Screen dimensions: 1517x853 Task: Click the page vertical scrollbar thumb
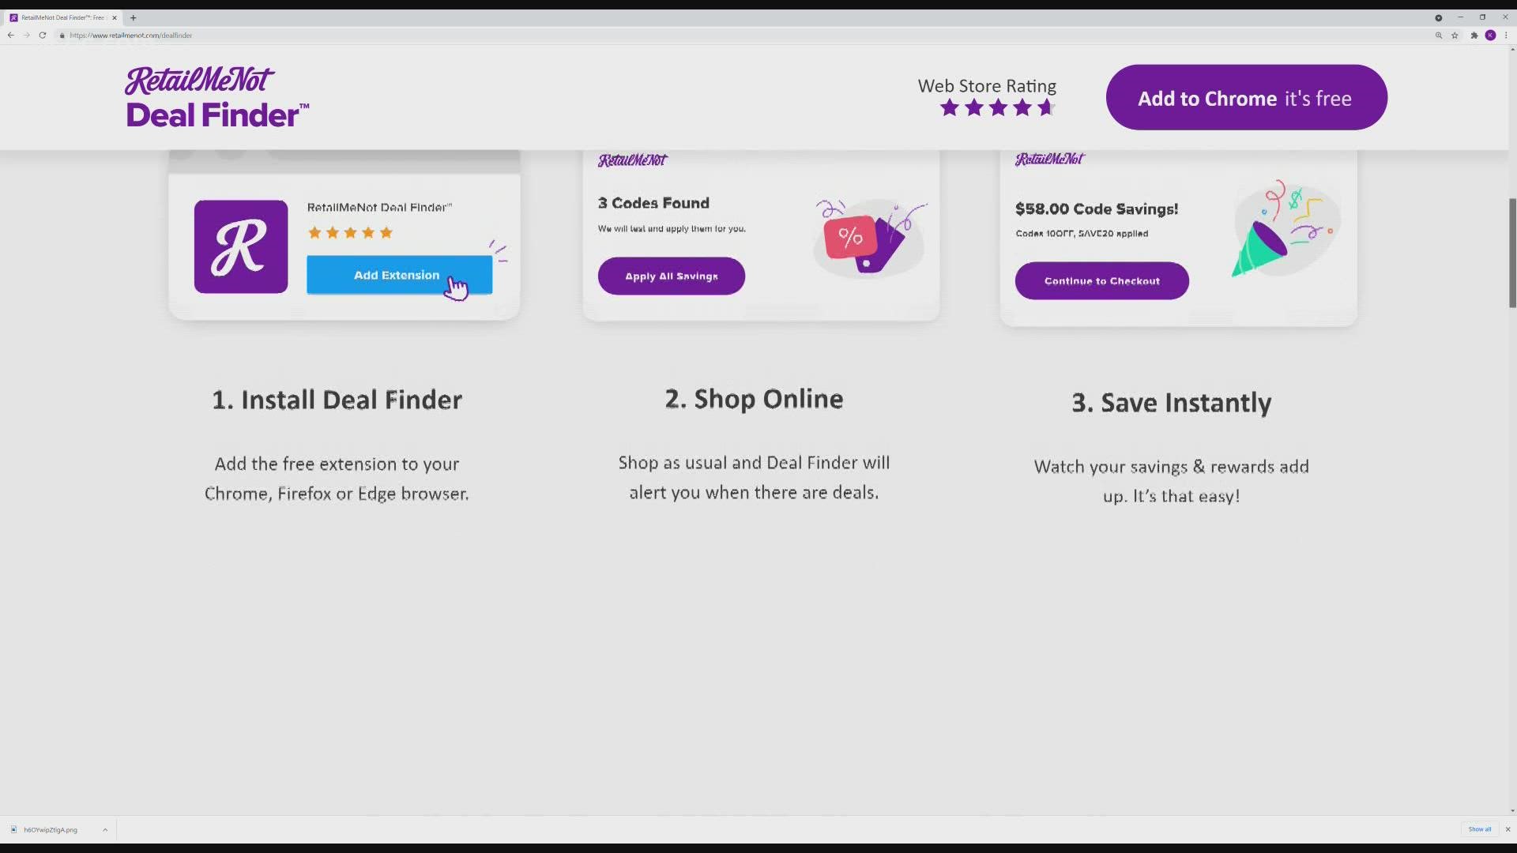tap(1512, 253)
